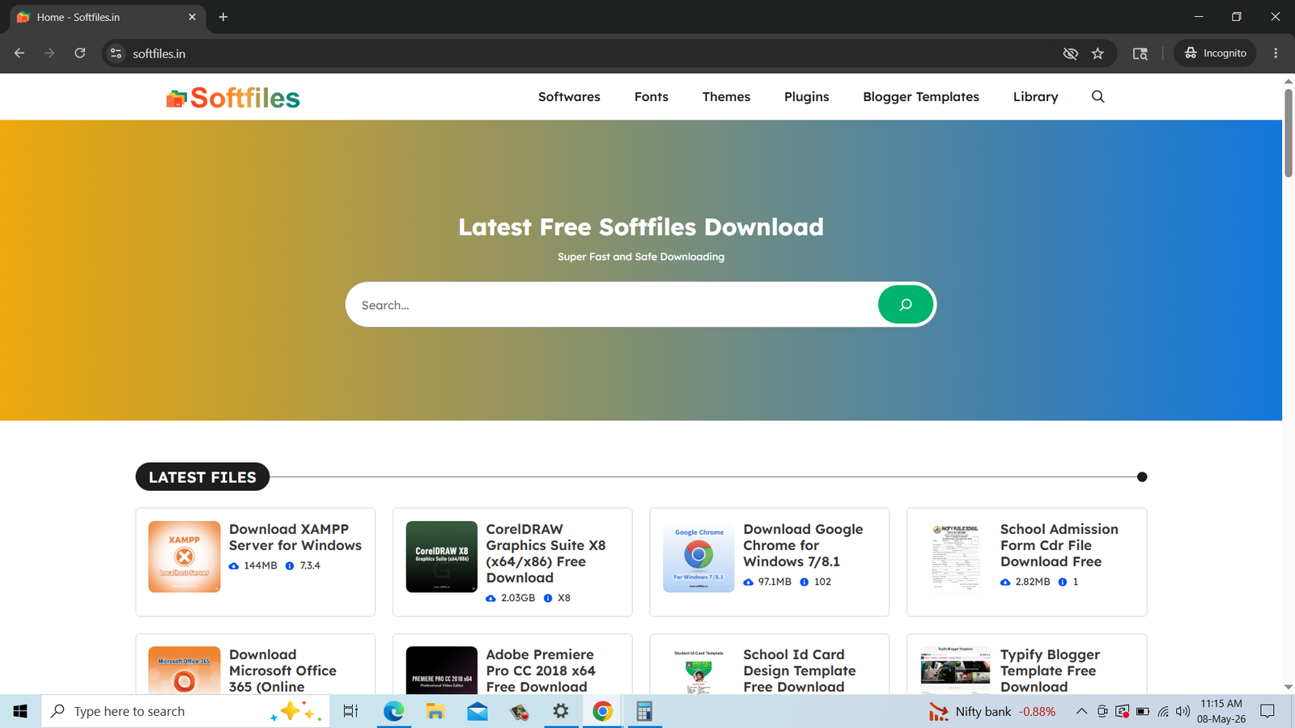The height and width of the screenshot is (728, 1295).
Task: Open Task View on the taskbar
Action: [x=350, y=711]
